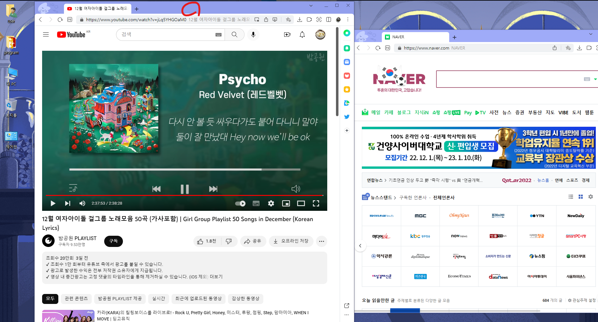Image resolution: width=598 pixels, height=322 pixels.
Task: Show previous newsstand page arrow
Action: coord(360,246)
